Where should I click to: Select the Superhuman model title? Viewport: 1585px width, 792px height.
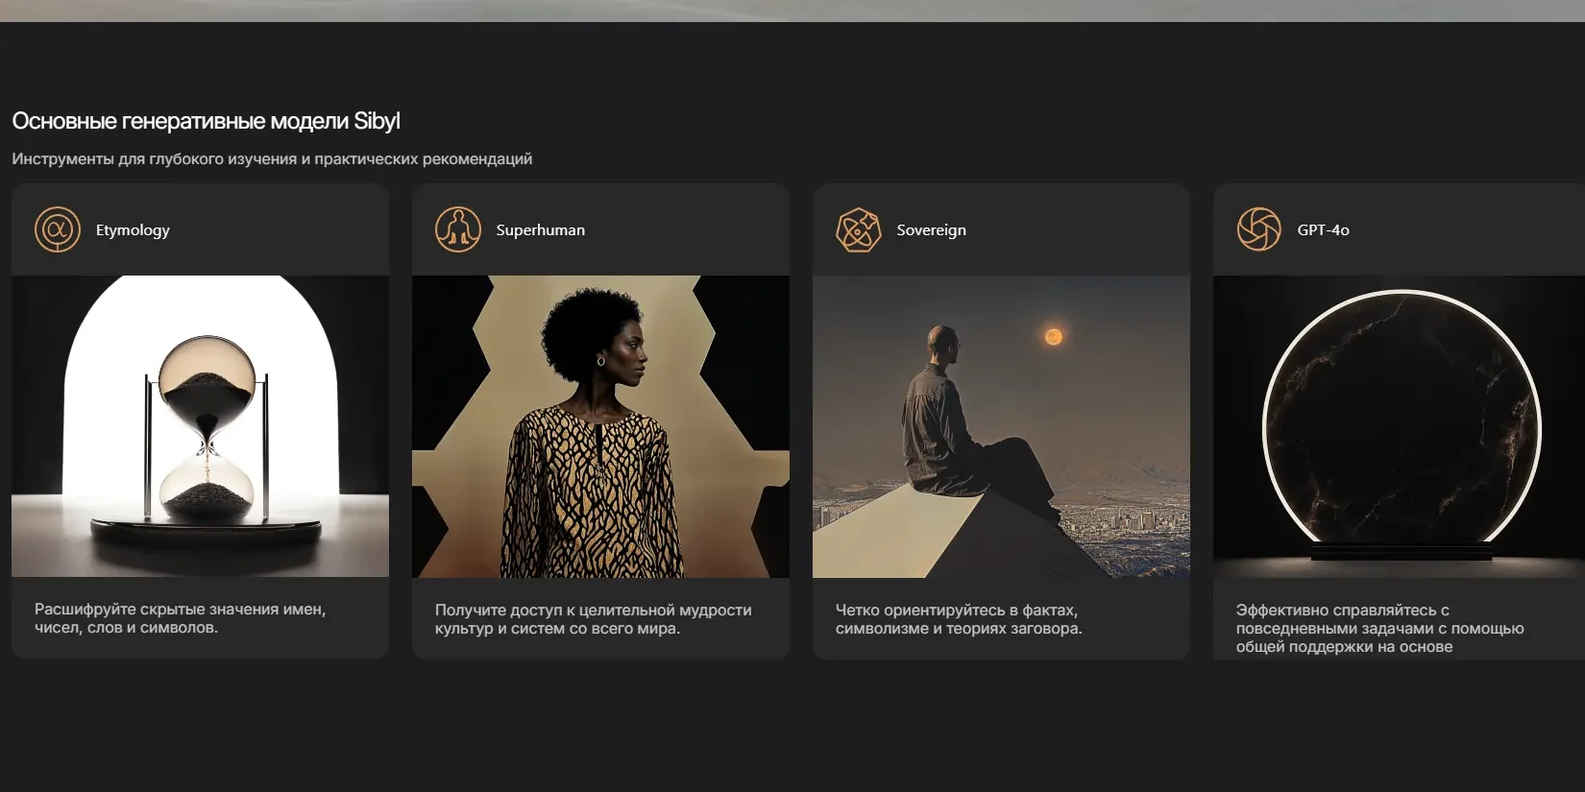click(x=540, y=230)
